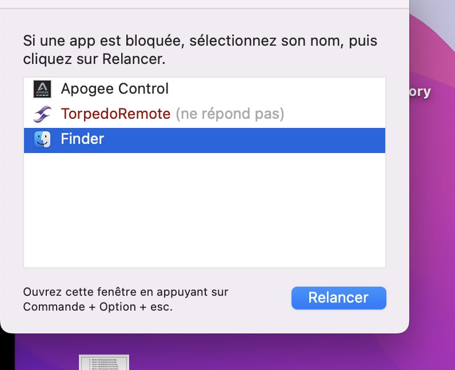Click the "(ne répond pas)" status text
Screen dimensions: 455x370
[x=230, y=114]
